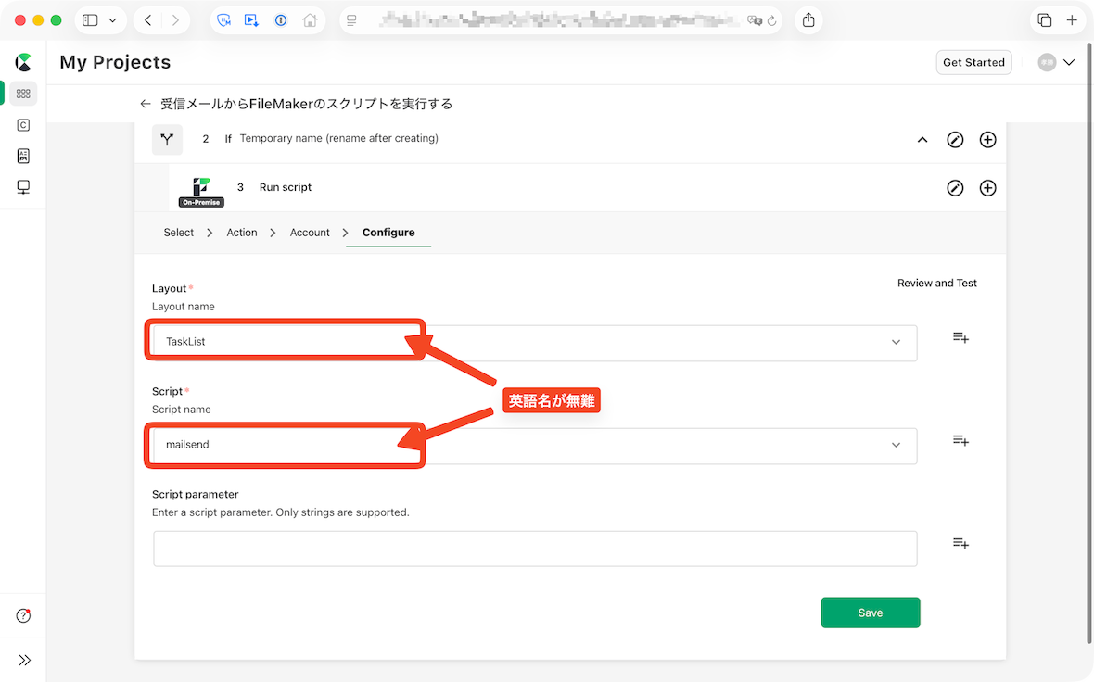This screenshot has width=1094, height=682.
Task: Click the plus icon on the If step row
Action: pyautogui.click(x=988, y=140)
